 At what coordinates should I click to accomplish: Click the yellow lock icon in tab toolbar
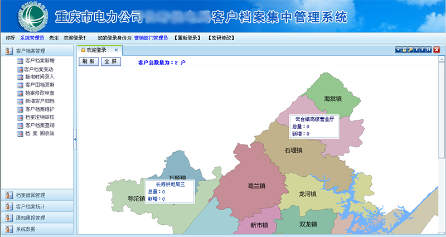pos(404,50)
